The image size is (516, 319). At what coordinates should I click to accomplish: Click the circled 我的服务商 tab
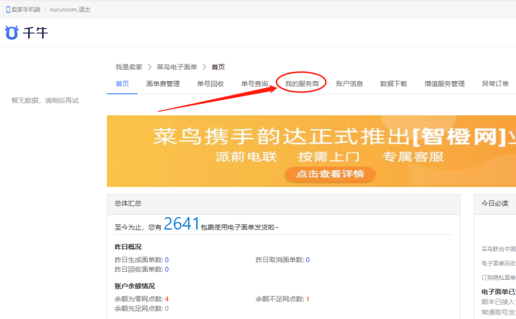(x=302, y=84)
